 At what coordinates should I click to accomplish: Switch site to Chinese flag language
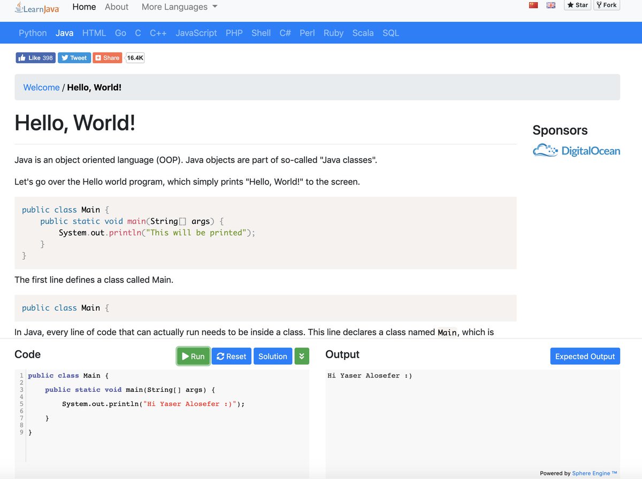tap(533, 5)
